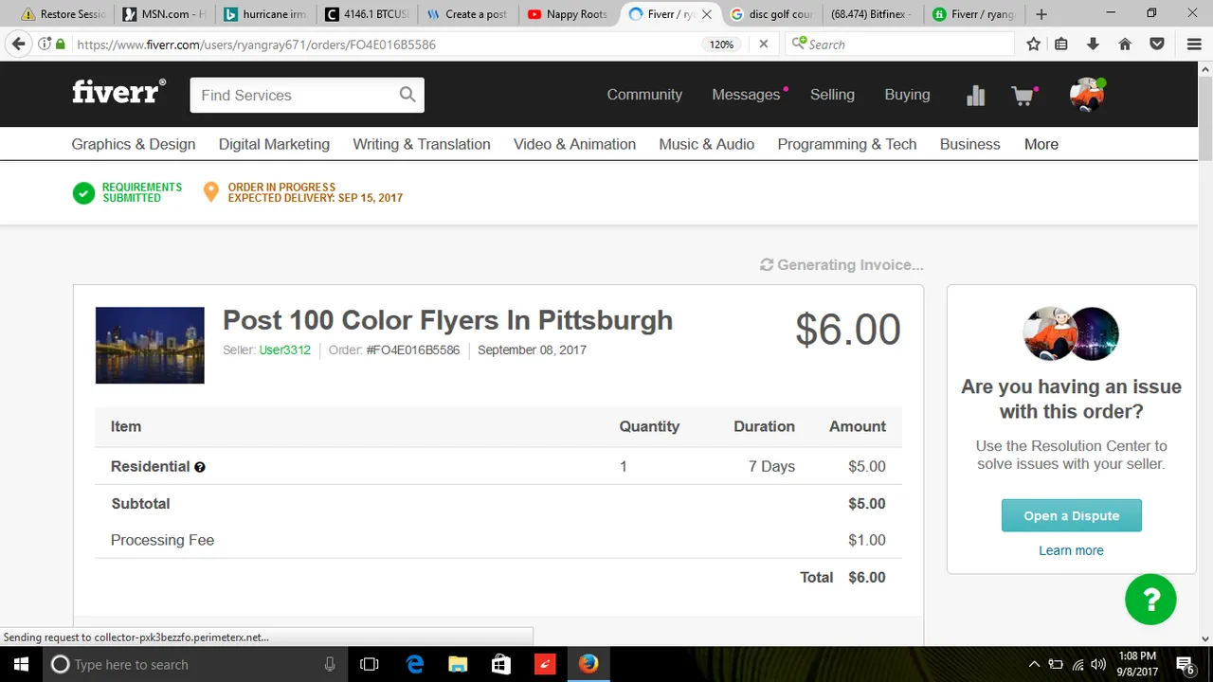The image size is (1213, 682).
Task: Switch to the Create a post tab
Action: point(467,14)
